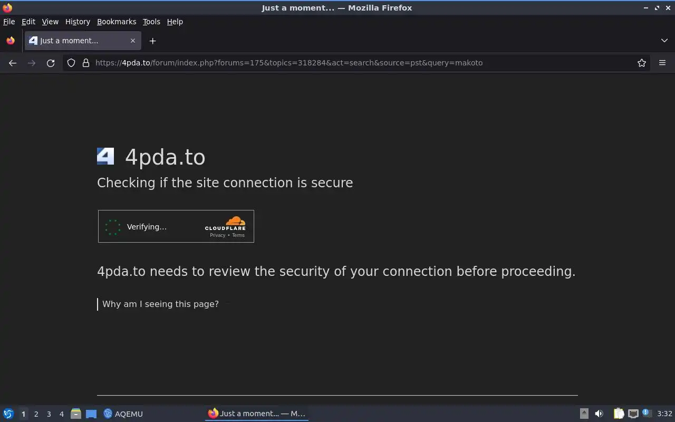This screenshot has height=422, width=675.
Task: Maximize the Firefox window
Action: tap(657, 8)
